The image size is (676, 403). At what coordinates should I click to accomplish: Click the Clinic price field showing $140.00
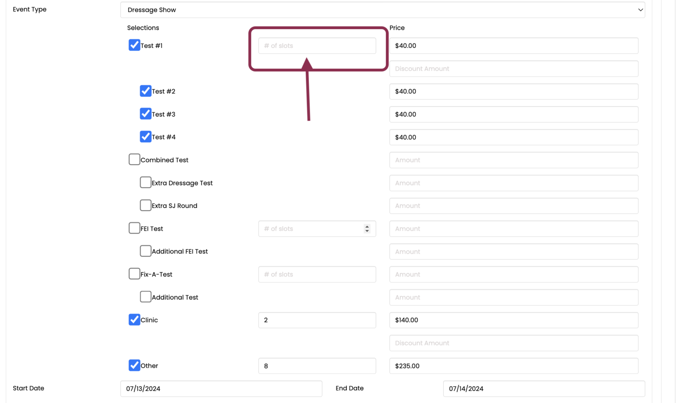(513, 320)
